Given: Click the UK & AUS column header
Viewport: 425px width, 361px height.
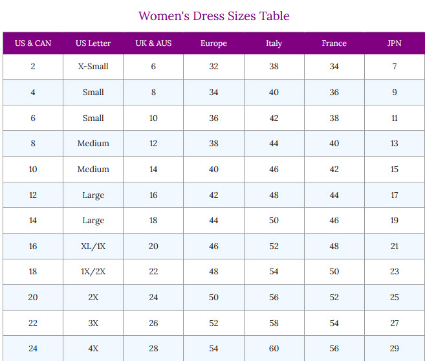Looking at the screenshot, I should 153,43.
